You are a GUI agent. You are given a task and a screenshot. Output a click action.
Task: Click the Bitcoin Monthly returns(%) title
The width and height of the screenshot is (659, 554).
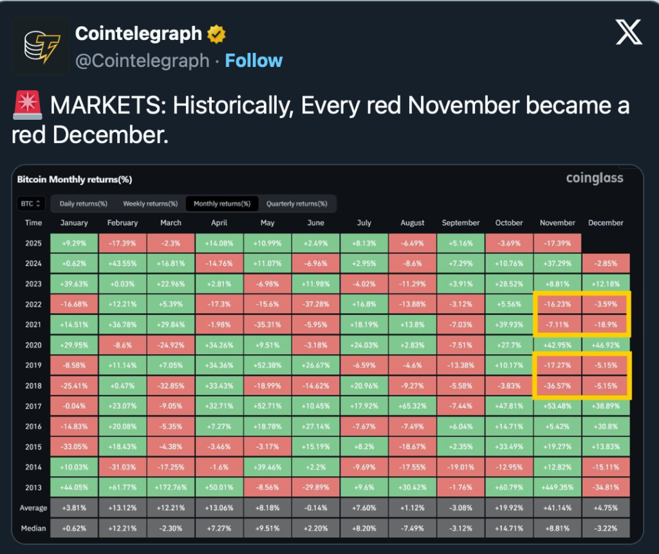74,180
